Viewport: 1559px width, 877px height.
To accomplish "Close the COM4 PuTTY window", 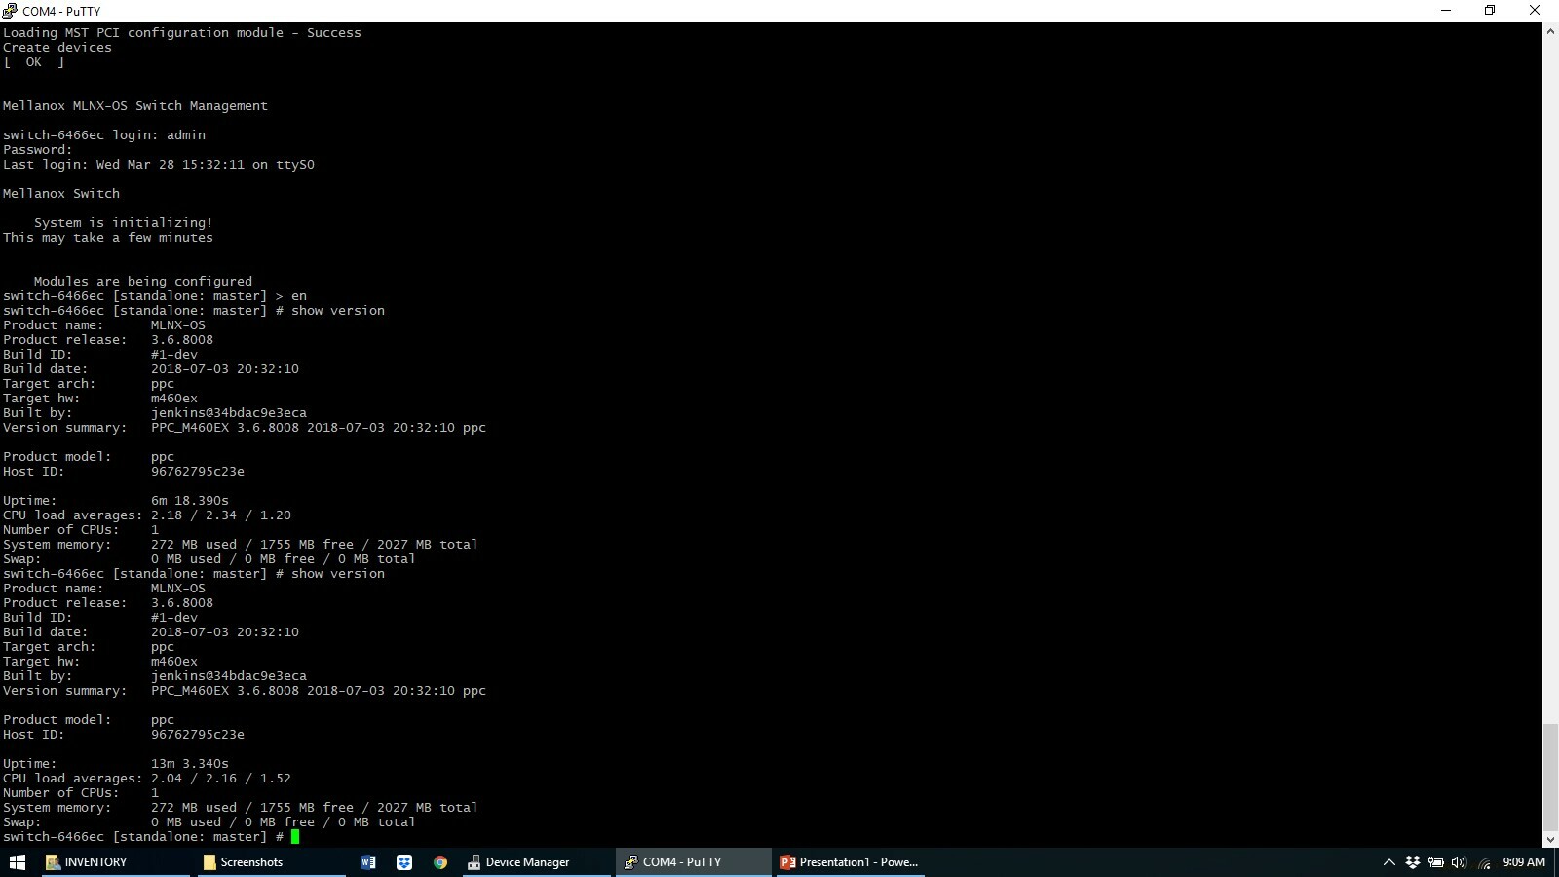I will coord(1535,11).
